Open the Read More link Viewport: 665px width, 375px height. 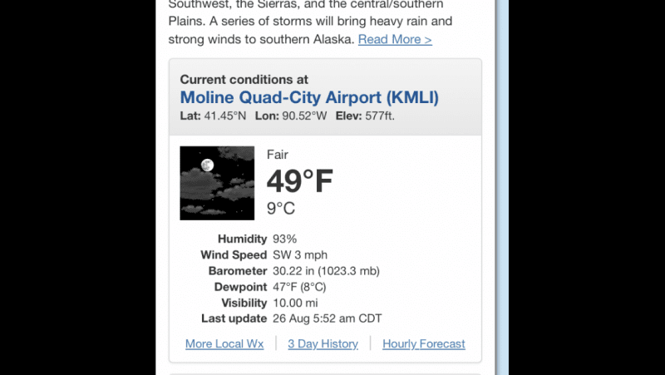point(395,39)
